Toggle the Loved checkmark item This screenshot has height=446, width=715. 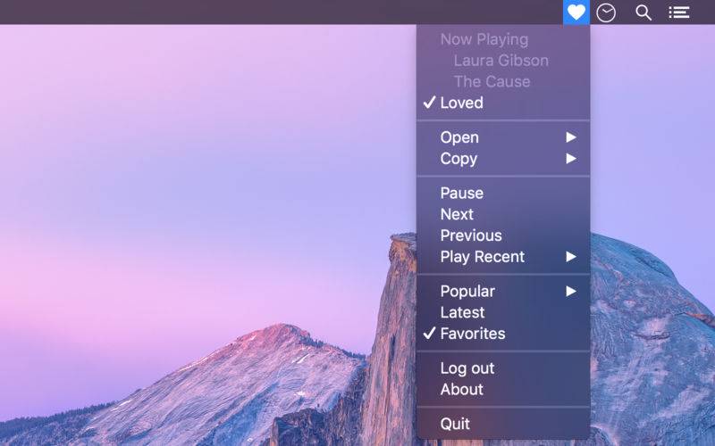[503, 103]
